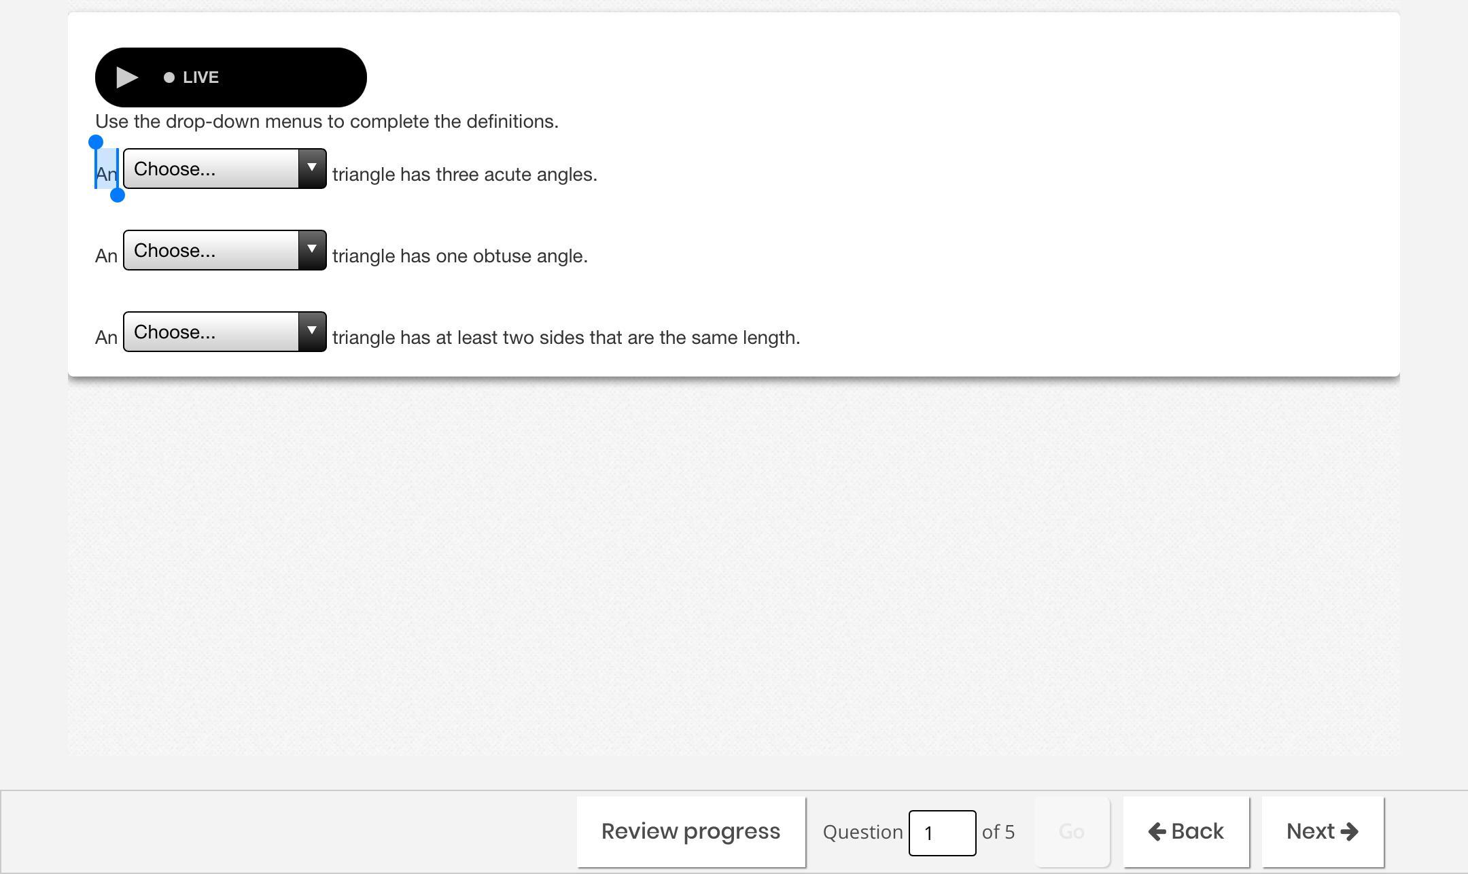Open the dropdown for three acute angles
This screenshot has height=874, width=1468.
coord(224,169)
